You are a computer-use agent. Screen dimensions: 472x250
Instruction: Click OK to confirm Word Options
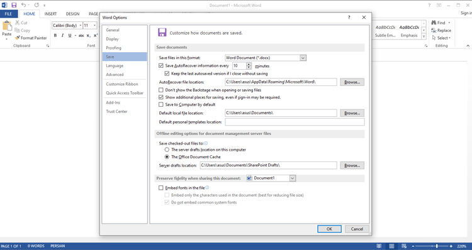[x=329, y=229]
